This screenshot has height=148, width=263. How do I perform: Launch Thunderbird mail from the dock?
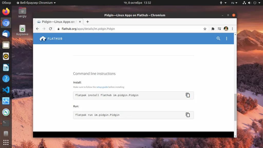[6, 34]
